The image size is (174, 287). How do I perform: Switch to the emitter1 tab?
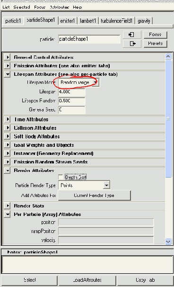(x=68, y=21)
